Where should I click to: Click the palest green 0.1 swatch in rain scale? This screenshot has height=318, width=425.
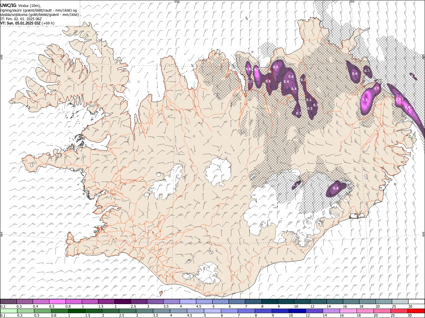9,311
